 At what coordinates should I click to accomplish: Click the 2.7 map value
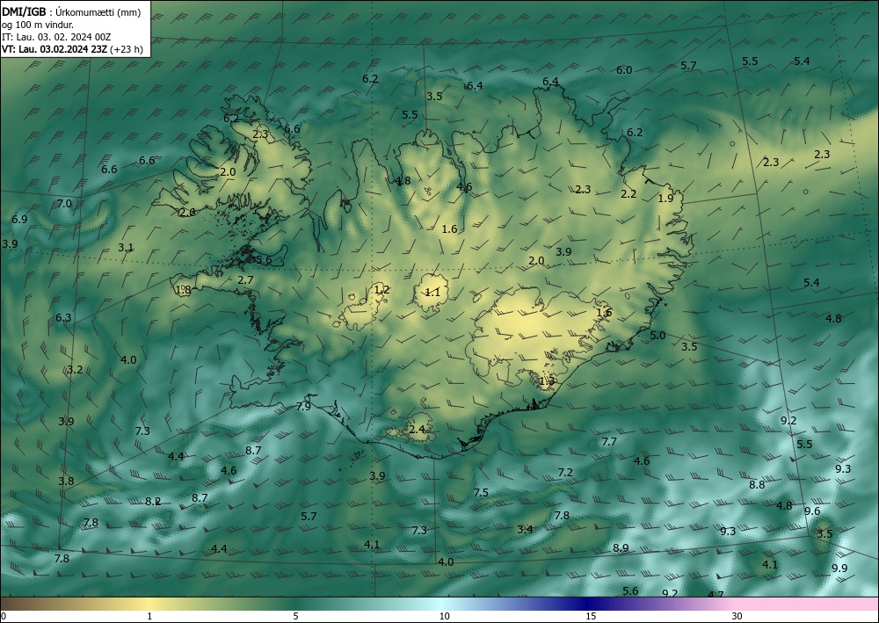(x=245, y=279)
